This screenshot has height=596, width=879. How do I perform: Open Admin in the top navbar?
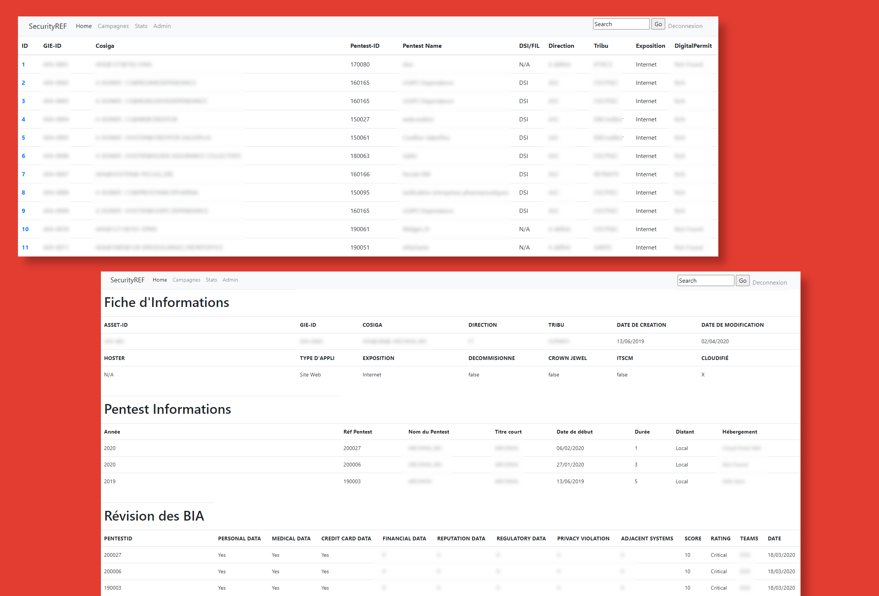coord(162,26)
